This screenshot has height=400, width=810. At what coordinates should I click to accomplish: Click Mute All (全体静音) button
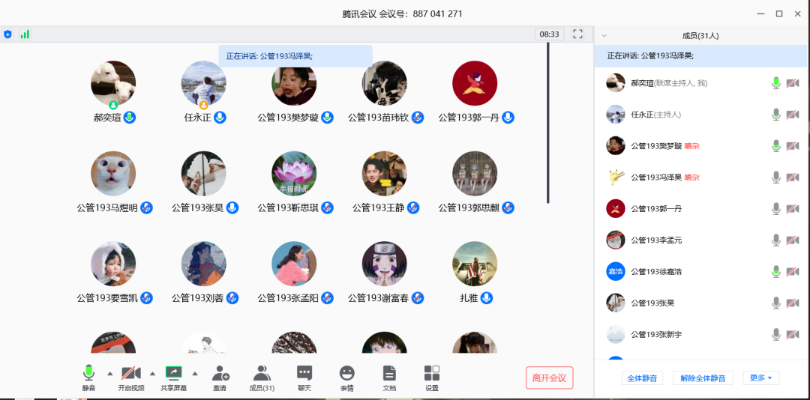click(x=642, y=378)
